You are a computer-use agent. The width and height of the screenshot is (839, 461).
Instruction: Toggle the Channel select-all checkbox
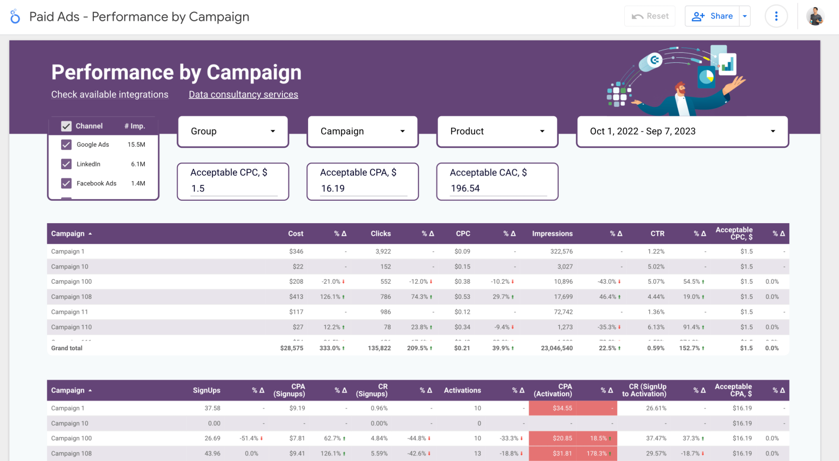click(x=66, y=125)
